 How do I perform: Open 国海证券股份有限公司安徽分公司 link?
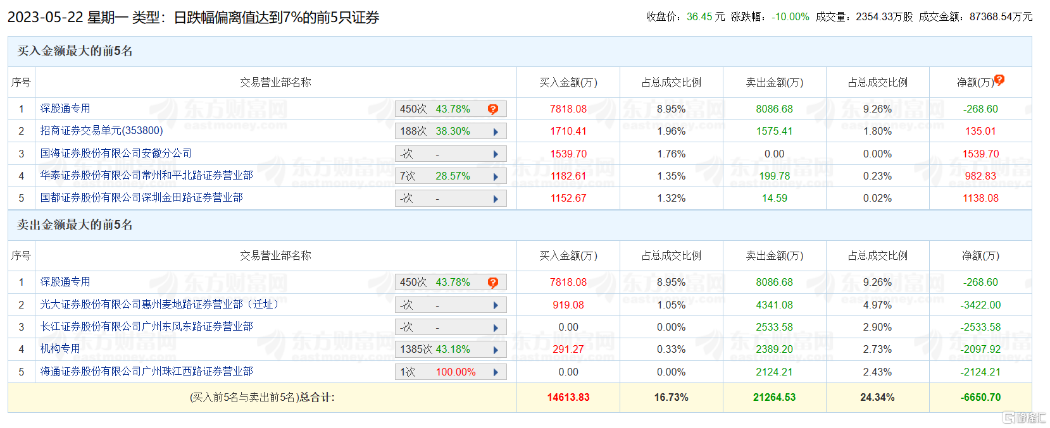116,154
